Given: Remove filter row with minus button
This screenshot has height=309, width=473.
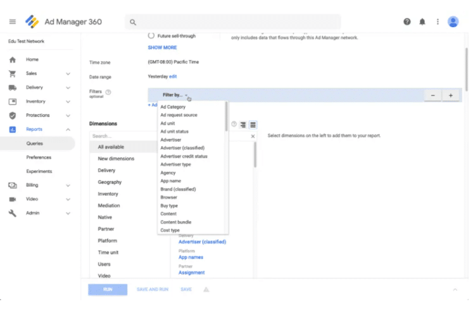Looking at the screenshot, I should tap(432, 95).
